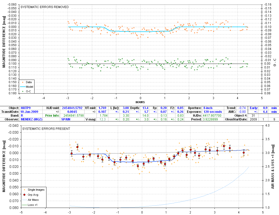Image resolution: width=279 pixels, height=215 pixels.
Task: Click the O-C legend entry in top chart
Action: [26, 91]
